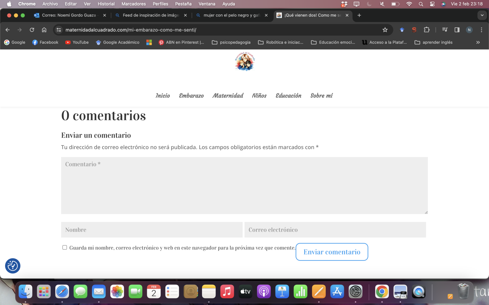Close the Correo: Noemi Gordo Guaza tab
This screenshot has width=489, height=305.
pyautogui.click(x=105, y=15)
